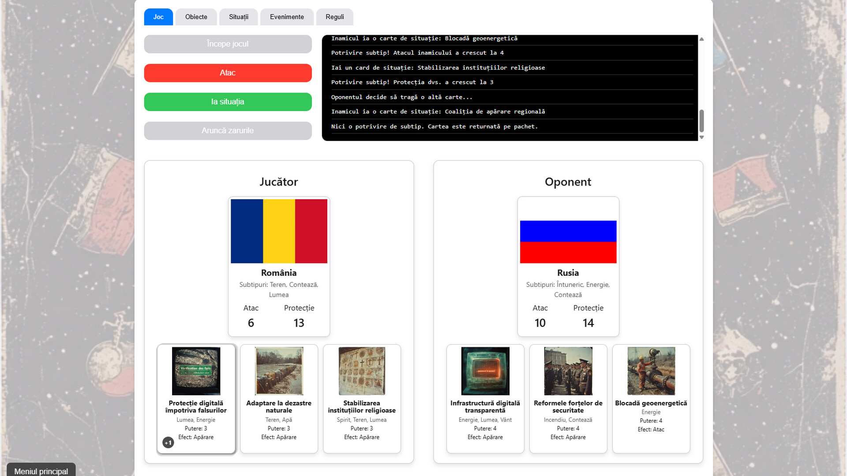Open the Situații tab

click(x=239, y=17)
